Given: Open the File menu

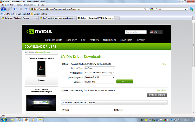Looking at the screenshot, I should (x=2, y=5).
